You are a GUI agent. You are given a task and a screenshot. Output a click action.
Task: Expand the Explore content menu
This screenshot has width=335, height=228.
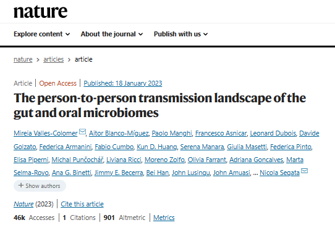[x=41, y=34]
